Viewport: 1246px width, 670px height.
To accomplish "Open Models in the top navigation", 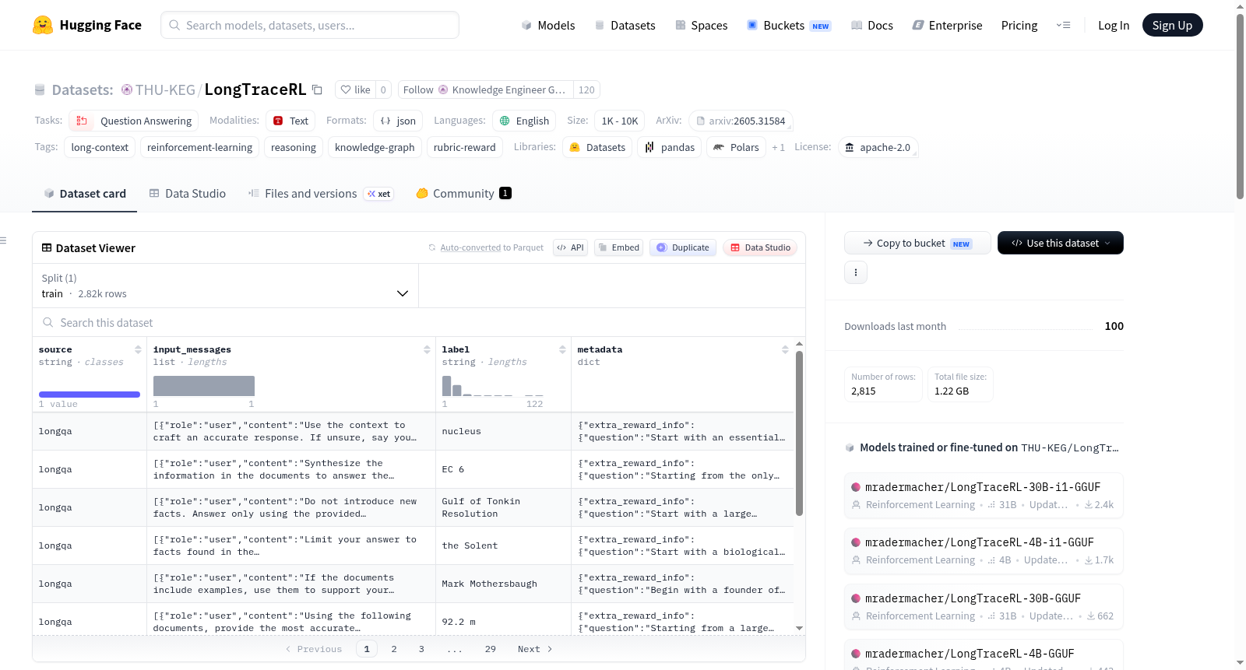I will (x=548, y=25).
